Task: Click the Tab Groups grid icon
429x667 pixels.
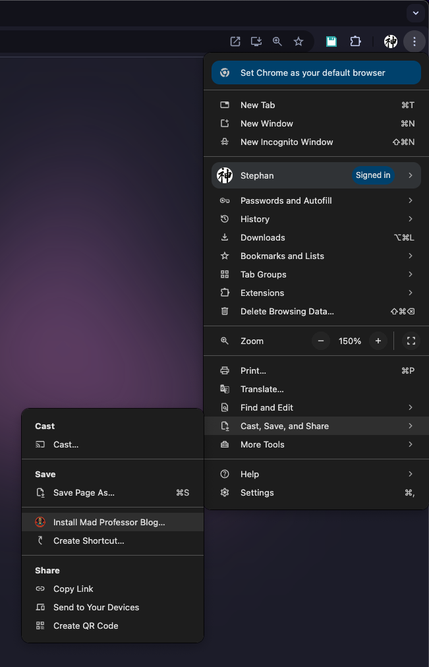Action: pos(225,274)
